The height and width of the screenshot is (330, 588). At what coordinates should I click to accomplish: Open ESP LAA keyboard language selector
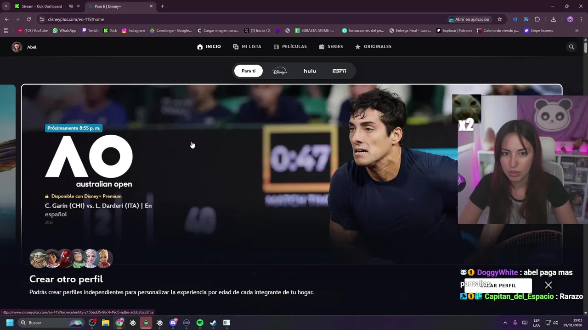click(537, 323)
